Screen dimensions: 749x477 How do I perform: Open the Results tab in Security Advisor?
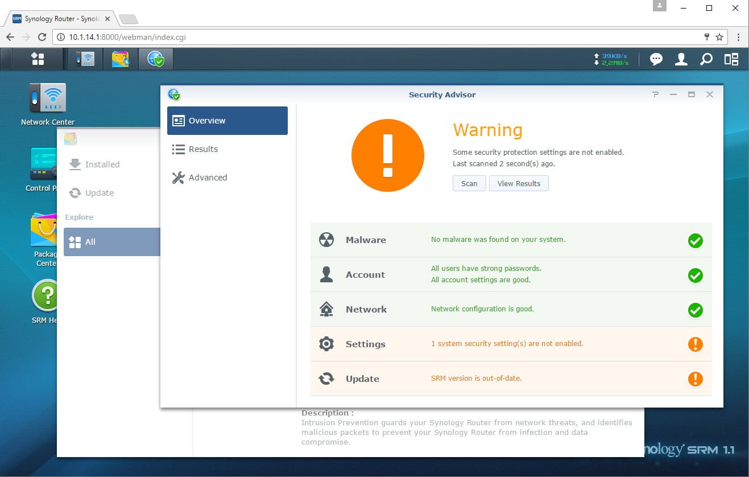tap(227, 149)
